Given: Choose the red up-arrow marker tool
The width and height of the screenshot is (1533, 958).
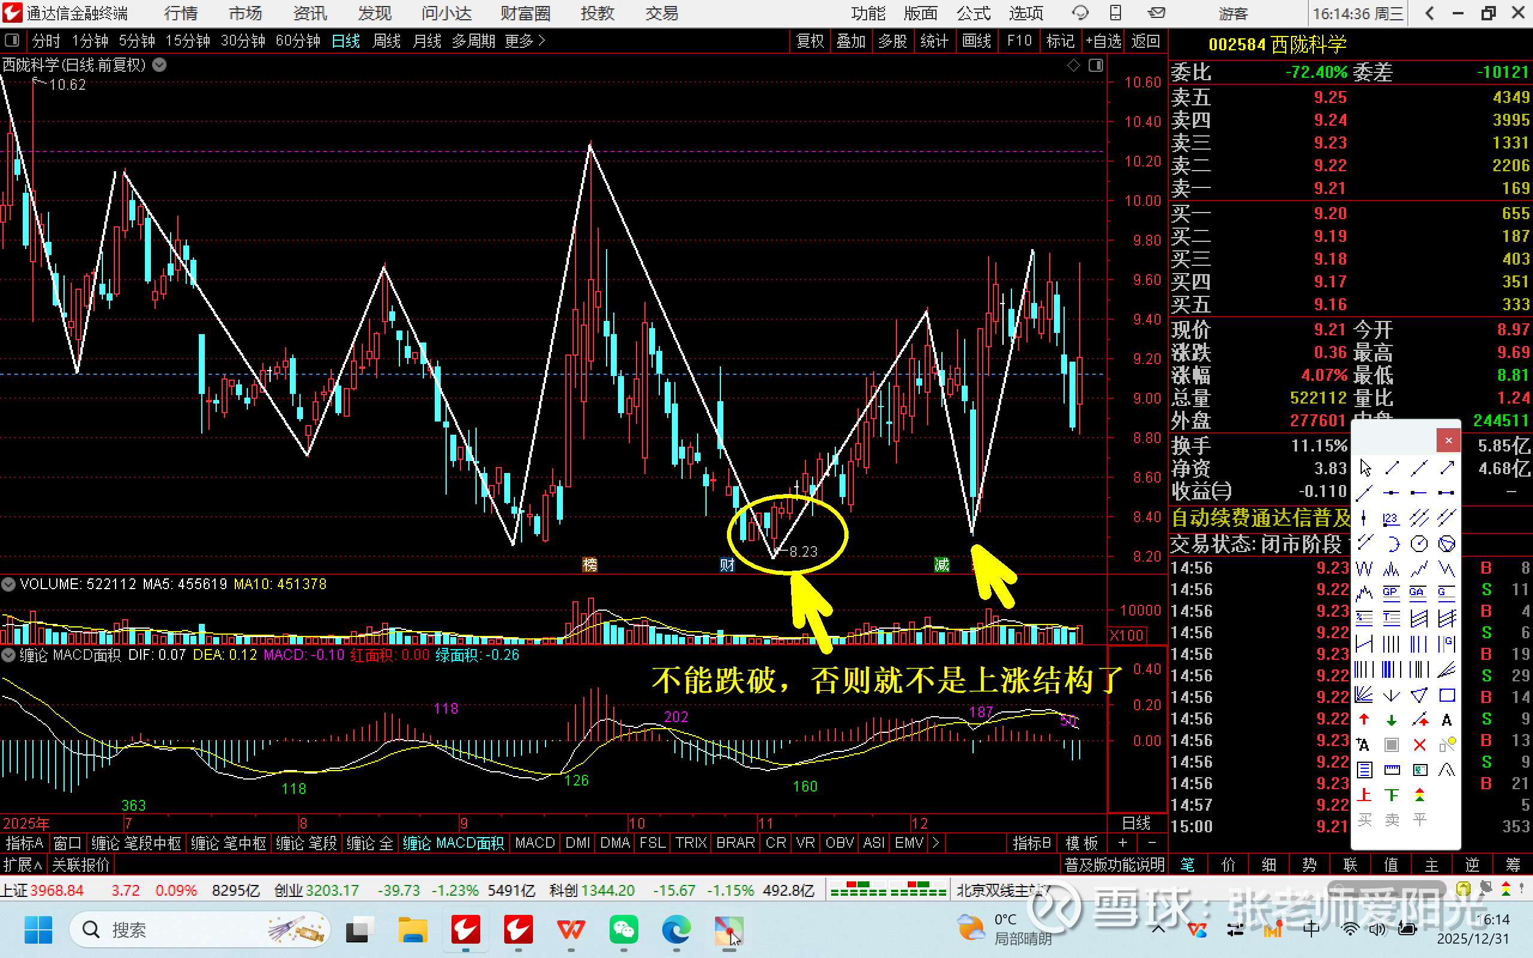Looking at the screenshot, I should (1365, 720).
